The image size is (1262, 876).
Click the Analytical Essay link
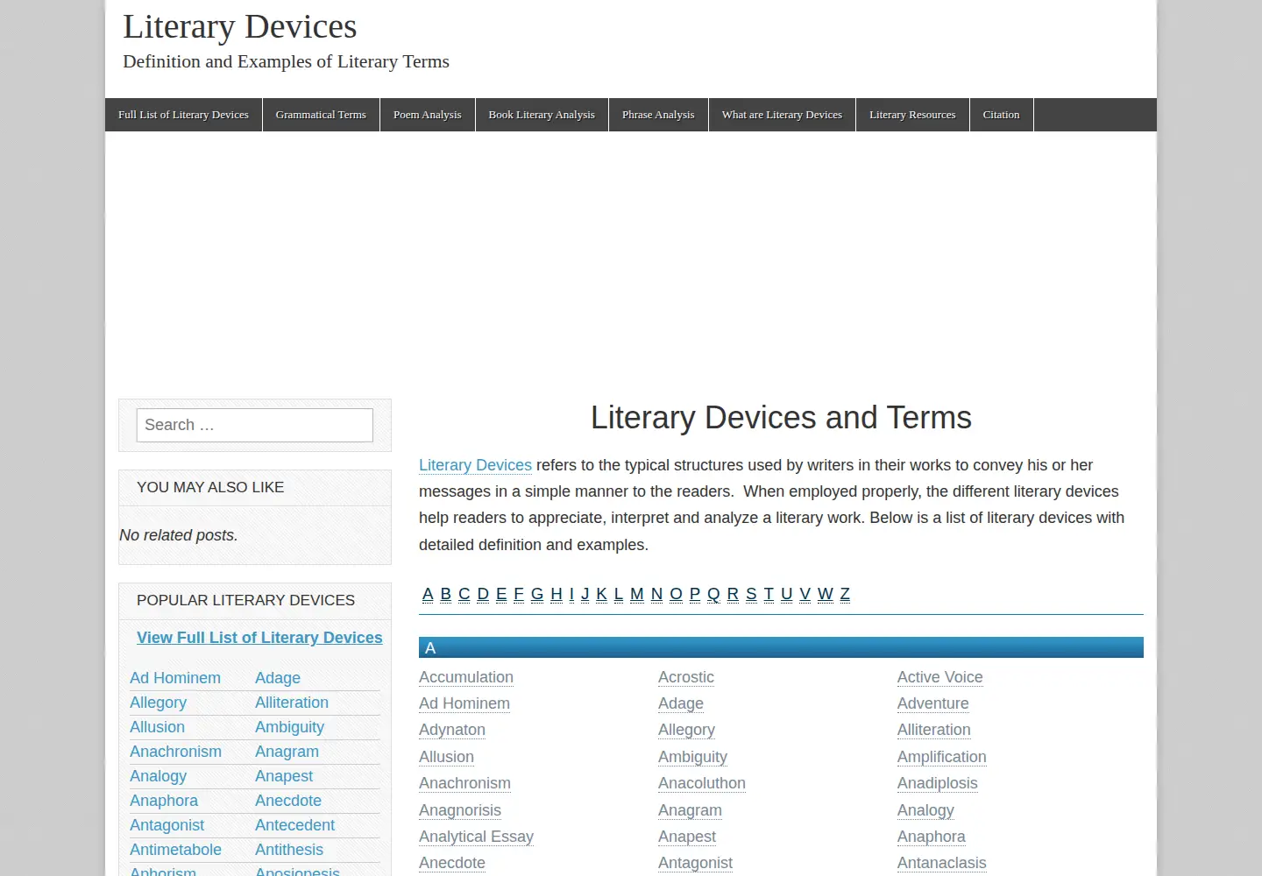[x=476, y=837]
